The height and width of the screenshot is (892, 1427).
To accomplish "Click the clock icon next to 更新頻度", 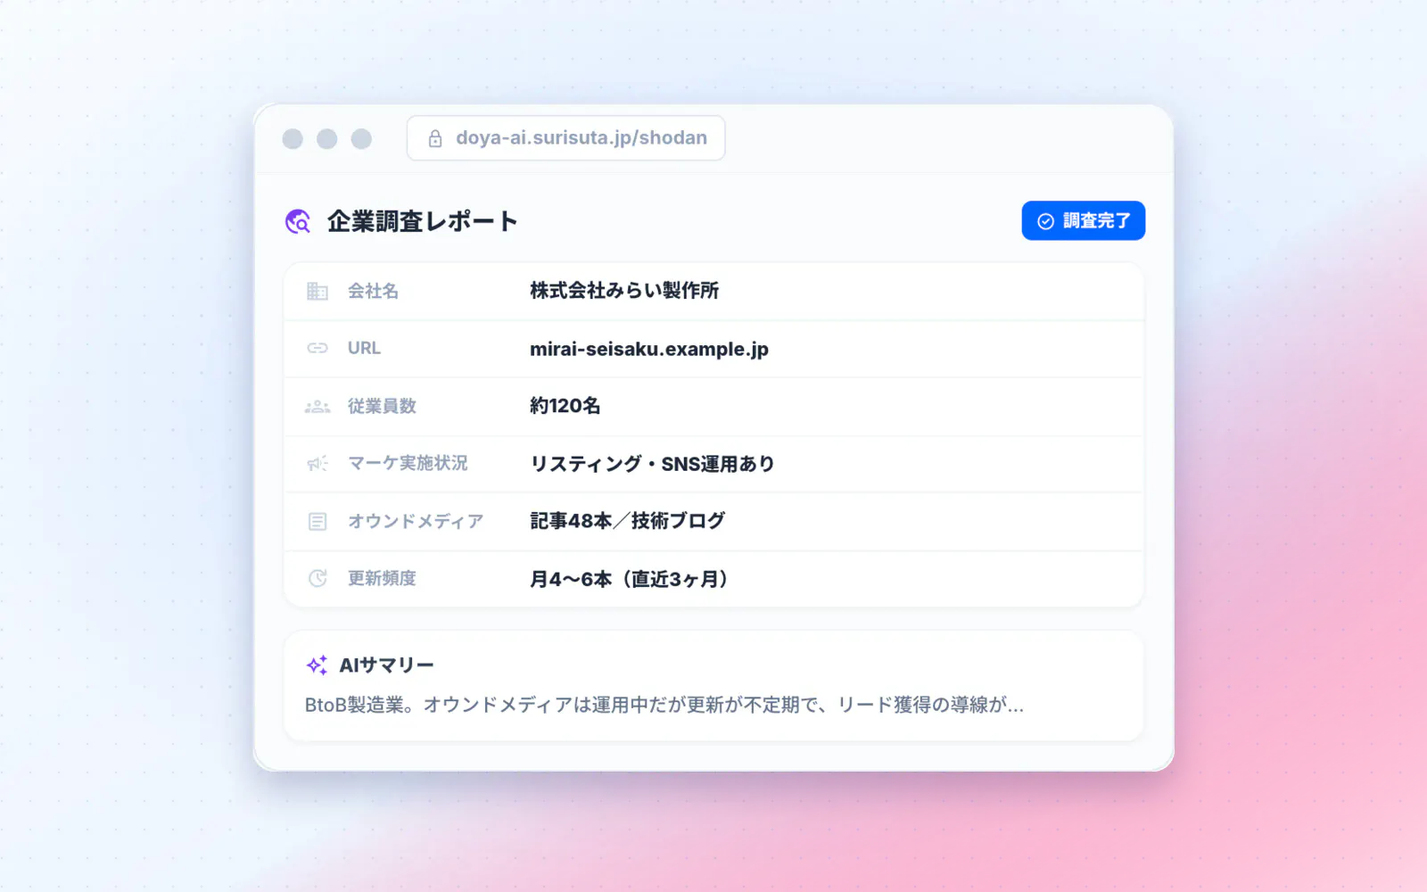I will pyautogui.click(x=318, y=578).
